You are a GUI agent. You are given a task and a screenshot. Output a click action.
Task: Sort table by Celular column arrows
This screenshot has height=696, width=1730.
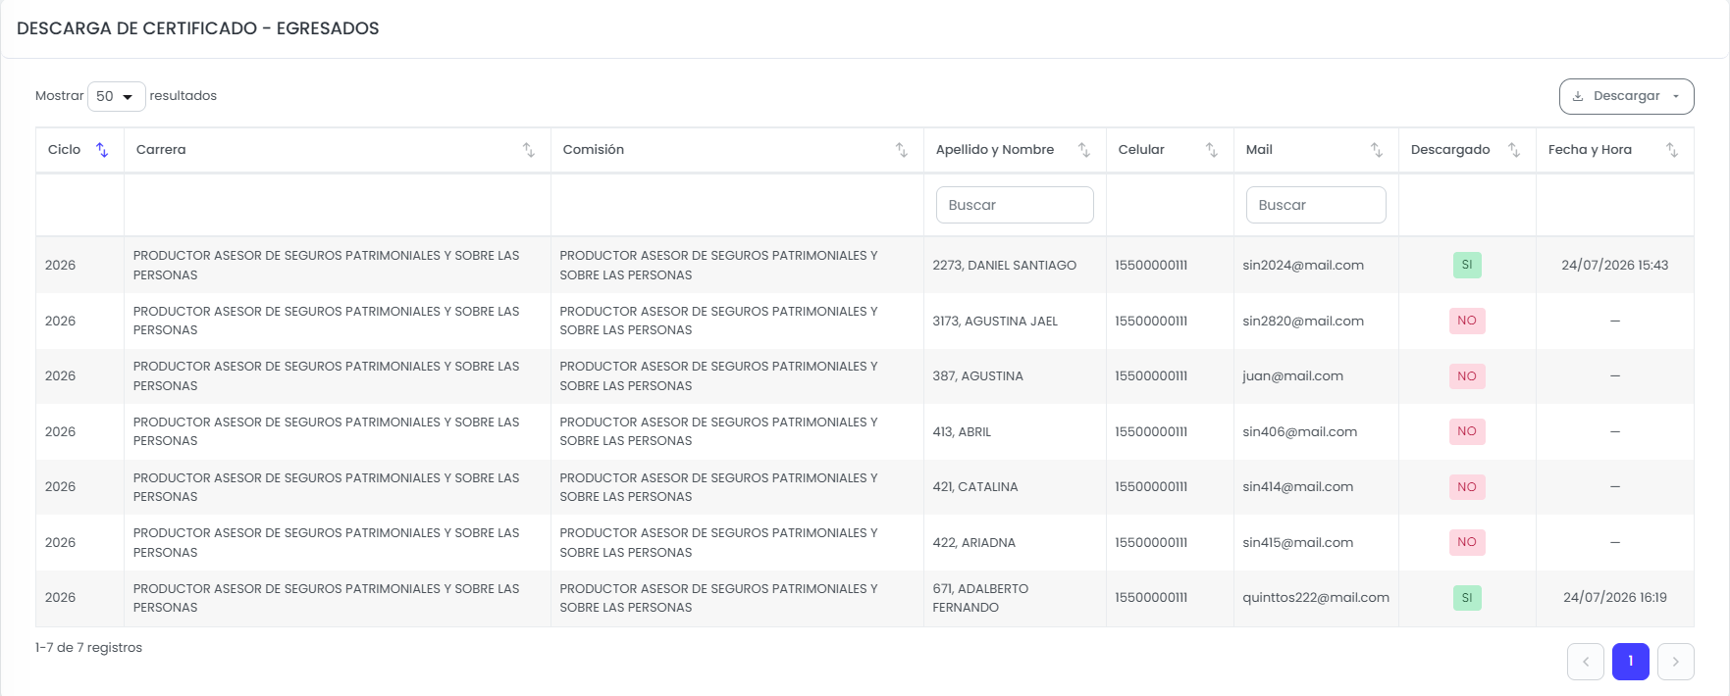[x=1212, y=150]
